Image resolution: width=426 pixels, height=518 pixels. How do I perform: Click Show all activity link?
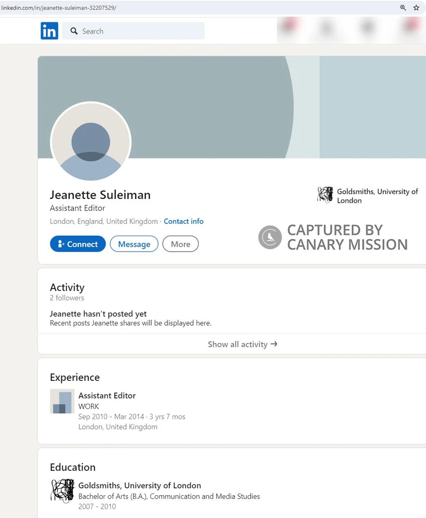coord(242,344)
